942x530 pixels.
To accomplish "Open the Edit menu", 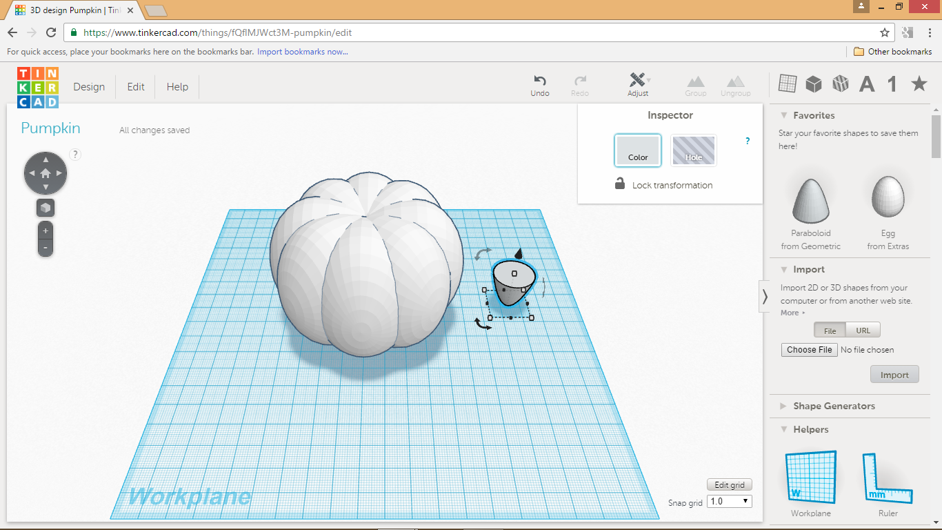I will click(x=135, y=86).
